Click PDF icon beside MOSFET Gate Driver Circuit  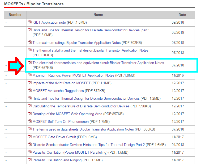click(30, 136)
